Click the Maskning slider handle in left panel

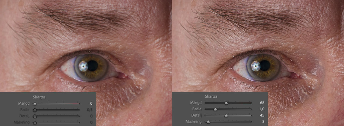[x=35, y=123]
